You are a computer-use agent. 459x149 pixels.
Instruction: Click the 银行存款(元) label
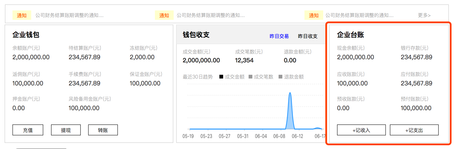click(415, 48)
